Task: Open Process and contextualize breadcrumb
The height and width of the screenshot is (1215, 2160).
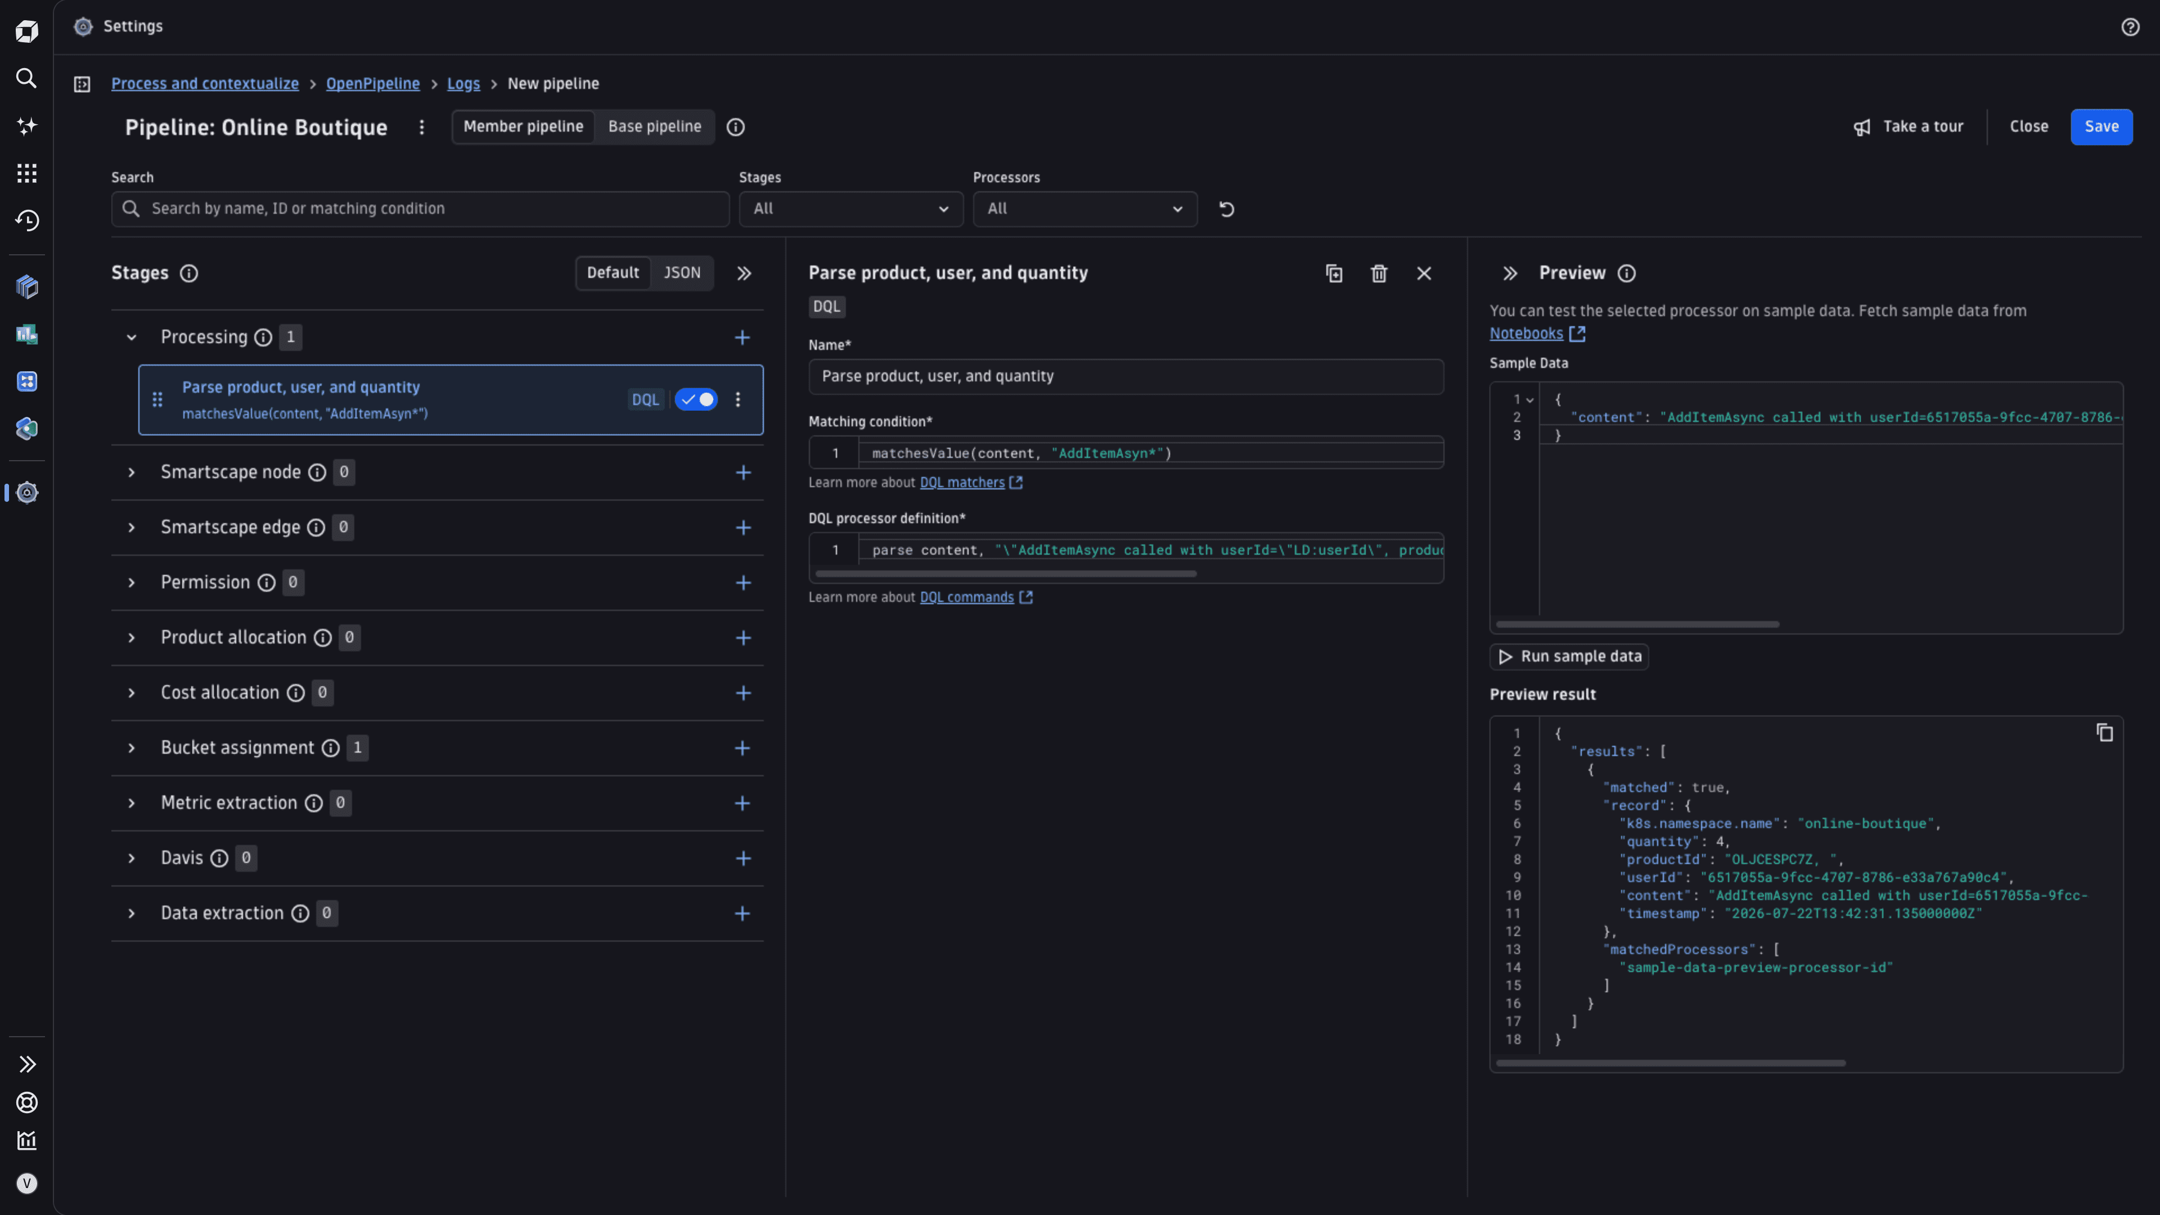Action: point(205,84)
